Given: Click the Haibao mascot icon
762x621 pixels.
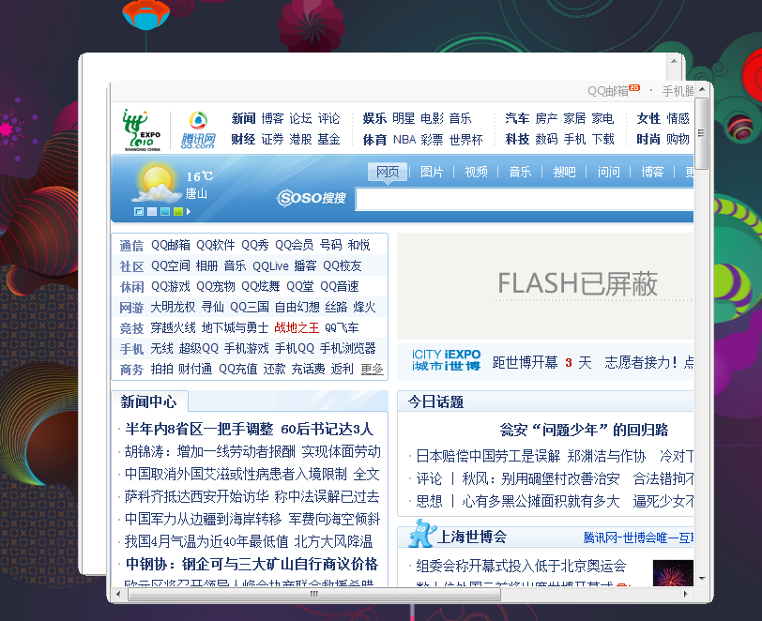Looking at the screenshot, I should pyautogui.click(x=421, y=534).
